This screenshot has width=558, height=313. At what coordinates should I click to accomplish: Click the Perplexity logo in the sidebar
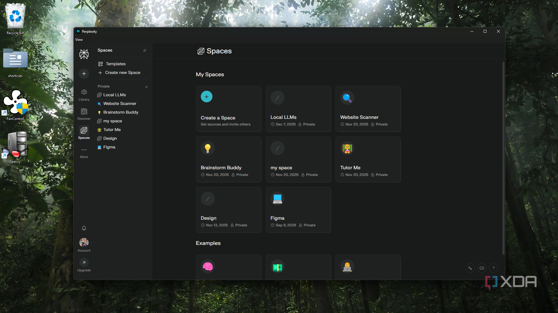[84, 54]
